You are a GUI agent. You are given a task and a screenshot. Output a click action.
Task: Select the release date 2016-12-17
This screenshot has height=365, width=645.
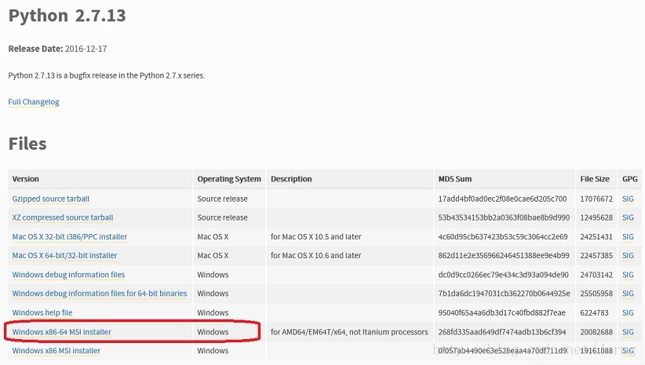[x=86, y=49]
